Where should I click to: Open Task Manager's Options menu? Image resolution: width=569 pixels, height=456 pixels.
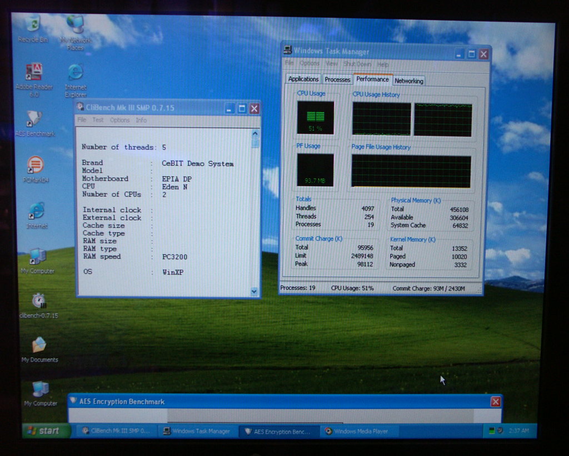(x=309, y=63)
